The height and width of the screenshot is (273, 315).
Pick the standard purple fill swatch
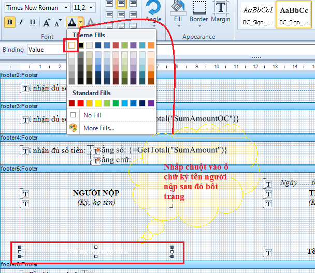(x=151, y=103)
